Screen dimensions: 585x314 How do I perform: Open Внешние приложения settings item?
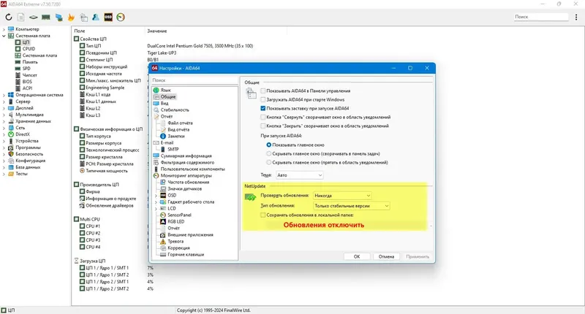coord(190,234)
